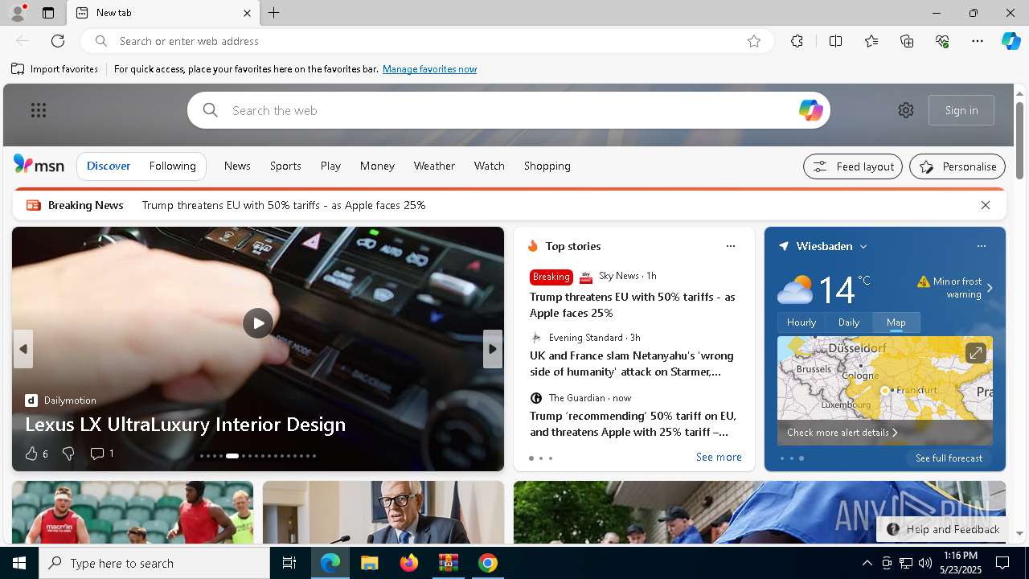Open Windows Start menu
Viewport: 1029px width, 579px height.
point(19,563)
